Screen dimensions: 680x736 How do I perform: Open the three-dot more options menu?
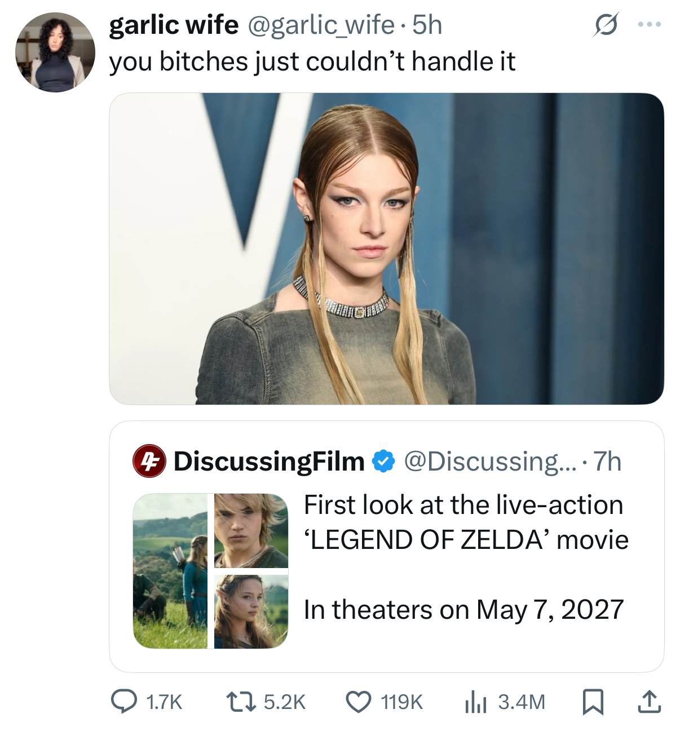point(649,25)
